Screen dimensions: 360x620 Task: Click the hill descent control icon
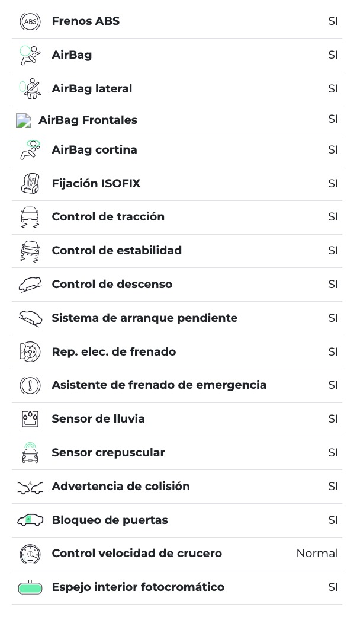click(30, 285)
